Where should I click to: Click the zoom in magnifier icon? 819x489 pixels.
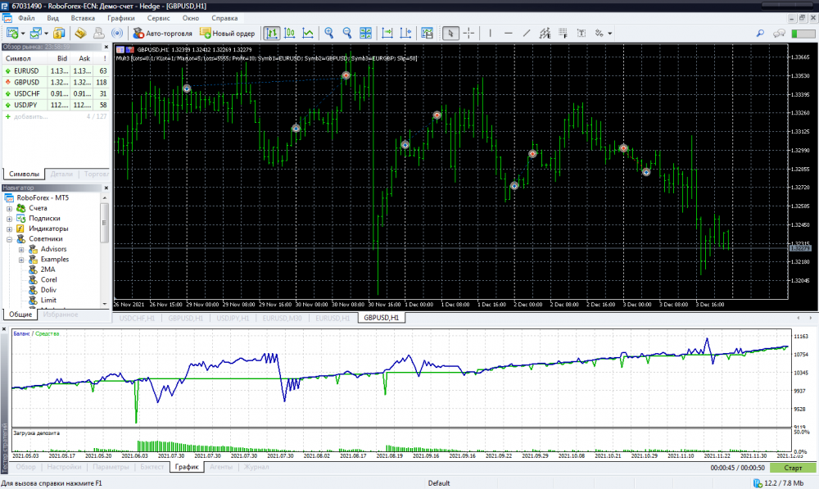coord(329,34)
